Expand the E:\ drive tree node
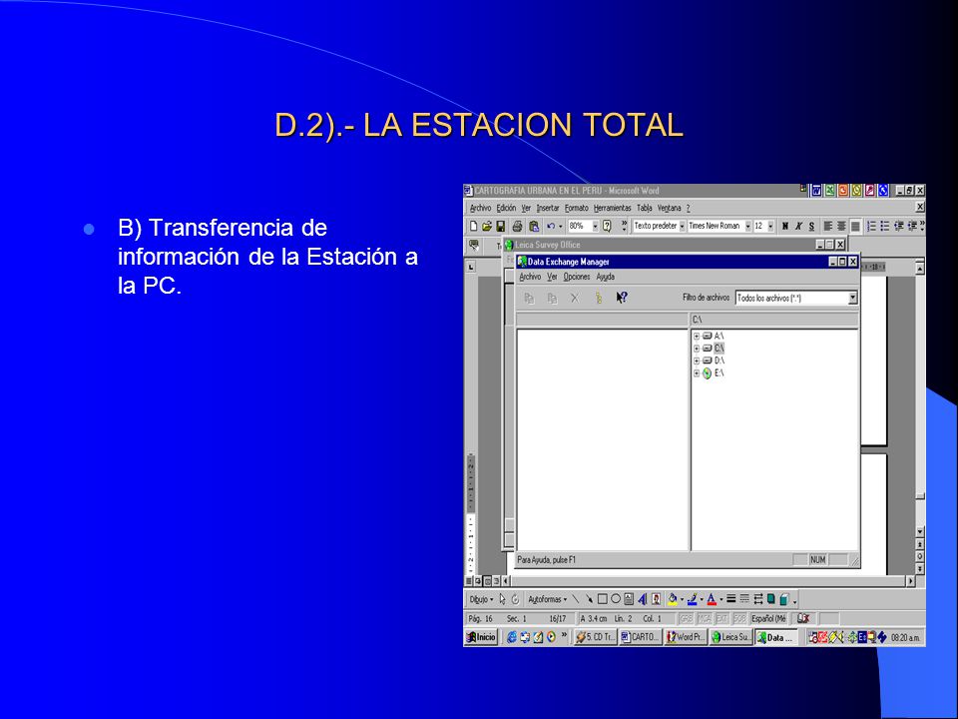The image size is (958, 719). tap(697, 372)
